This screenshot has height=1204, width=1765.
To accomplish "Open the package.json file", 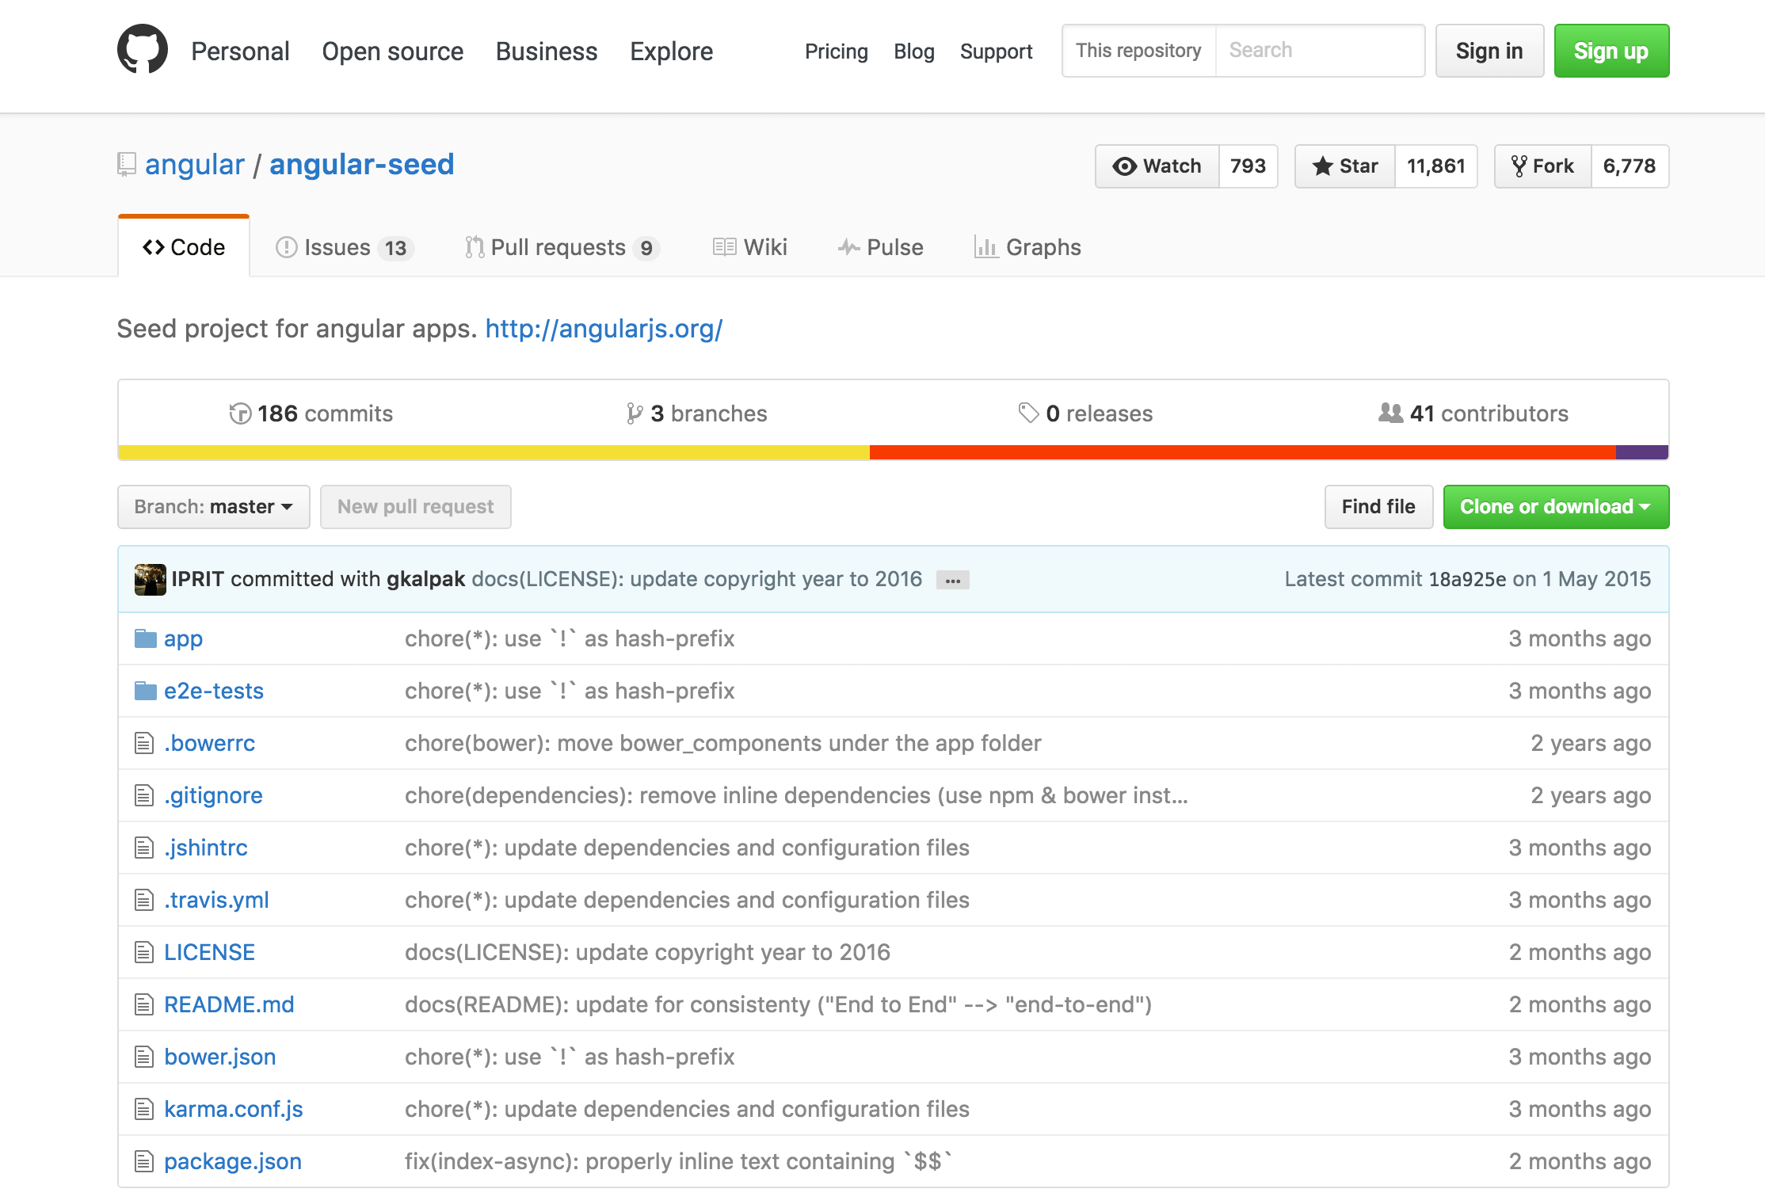I will click(233, 1161).
